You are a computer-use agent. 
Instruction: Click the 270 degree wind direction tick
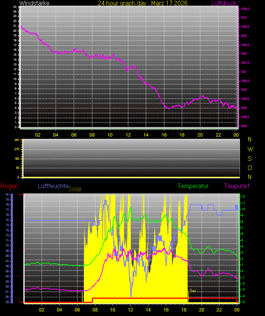coord(16,149)
